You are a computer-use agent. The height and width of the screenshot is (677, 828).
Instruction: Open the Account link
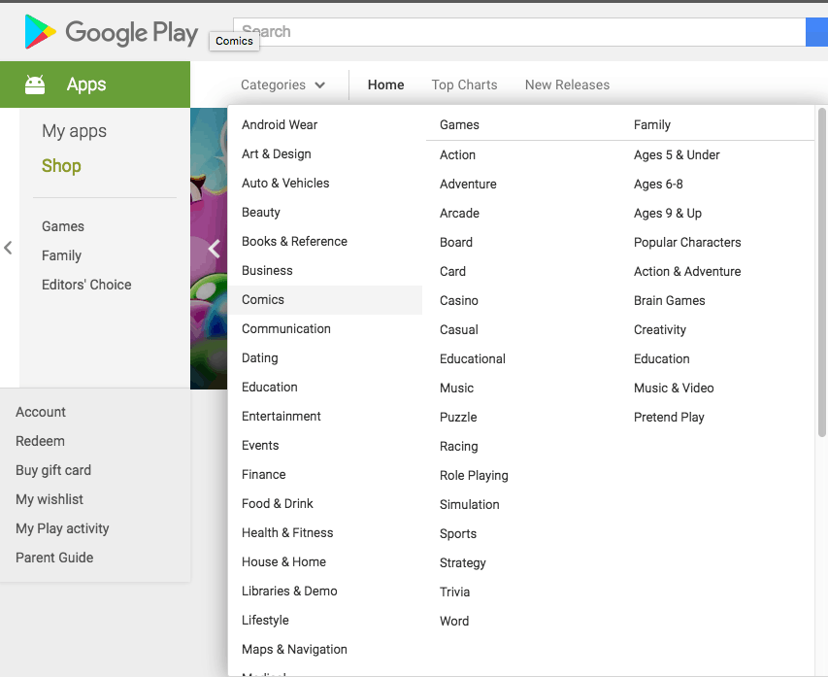(41, 412)
